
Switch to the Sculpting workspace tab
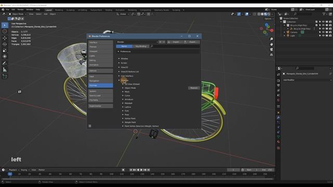pyautogui.click(x=70, y=10)
